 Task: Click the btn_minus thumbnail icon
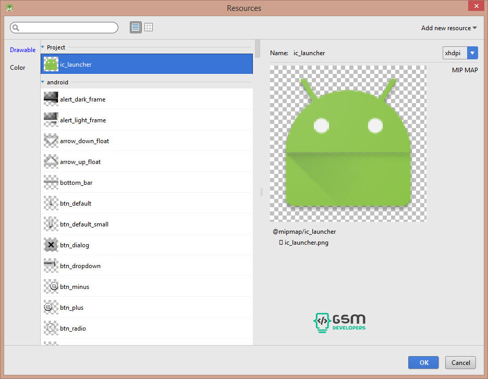[x=51, y=286]
